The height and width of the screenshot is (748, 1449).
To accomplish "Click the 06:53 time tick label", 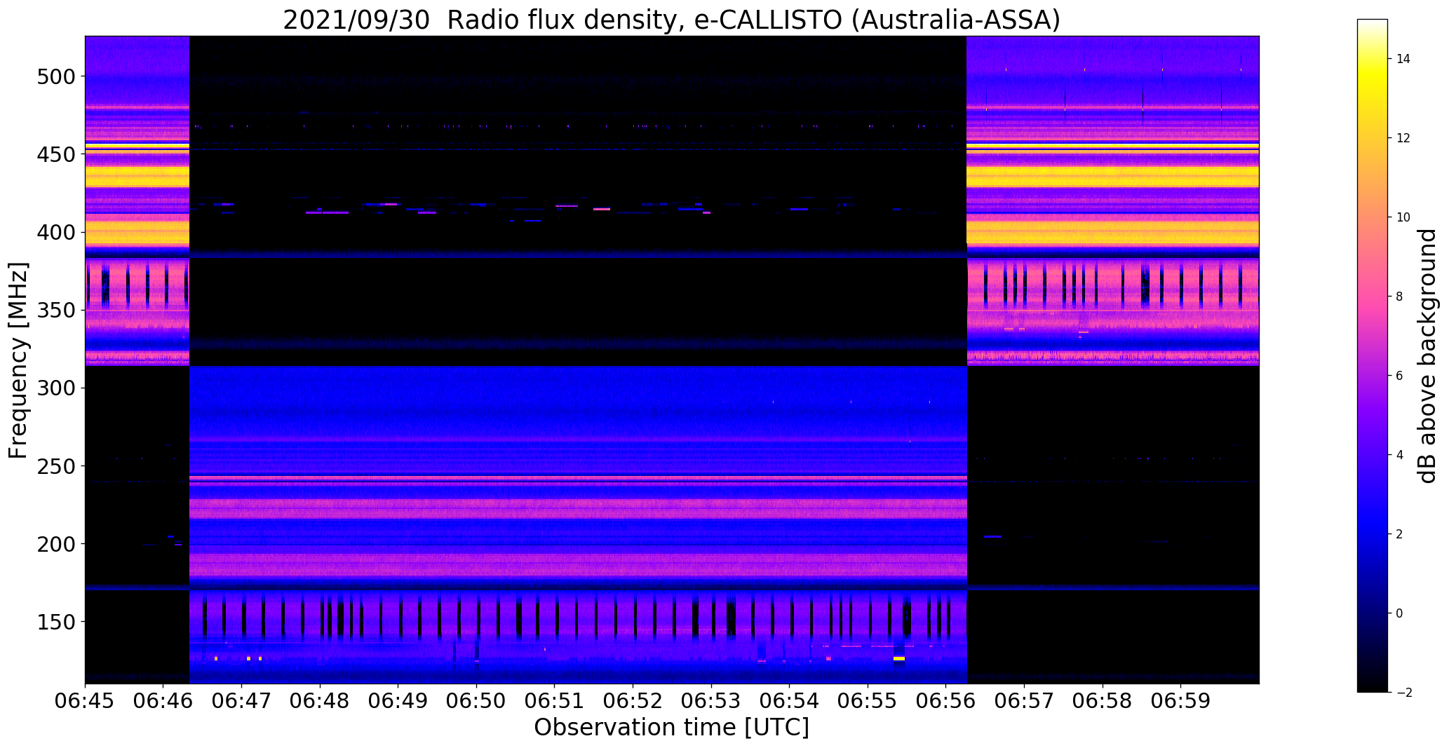I will 711,702.
